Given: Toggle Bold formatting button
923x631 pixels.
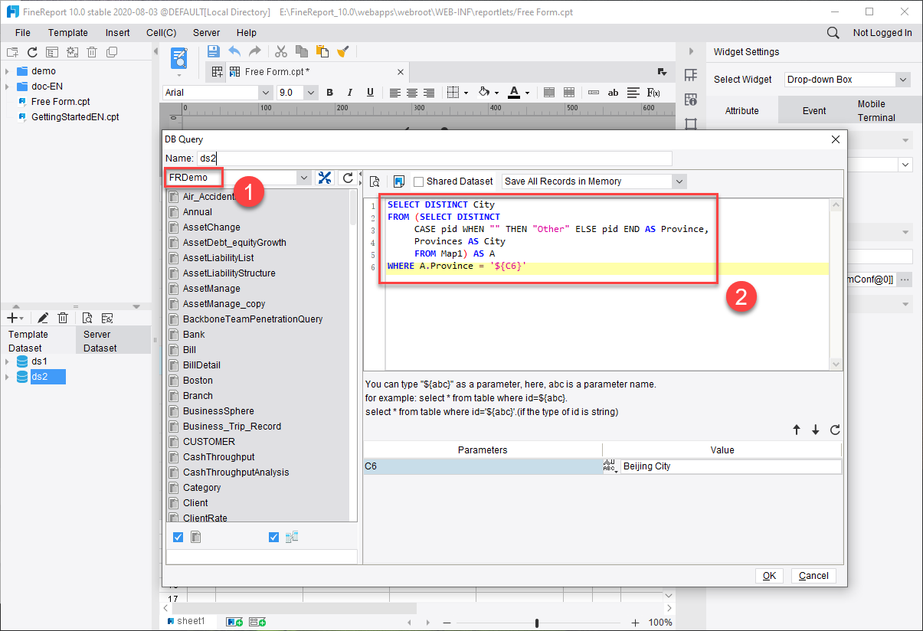Looking at the screenshot, I should [330, 93].
